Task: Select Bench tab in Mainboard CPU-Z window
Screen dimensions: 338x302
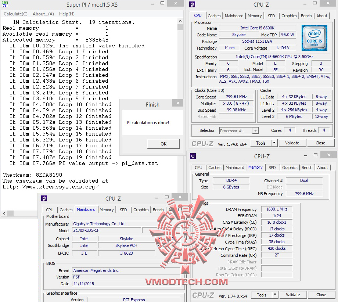Action: [x=158, y=210]
